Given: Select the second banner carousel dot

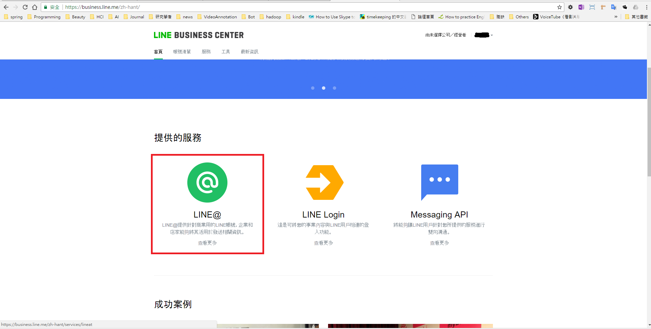Looking at the screenshot, I should coord(324,88).
